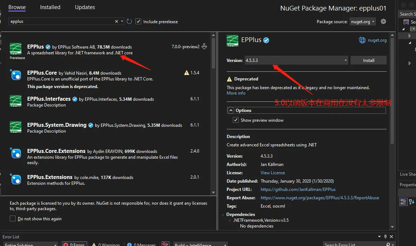Open NuGet settings via the gear icon

383,21
